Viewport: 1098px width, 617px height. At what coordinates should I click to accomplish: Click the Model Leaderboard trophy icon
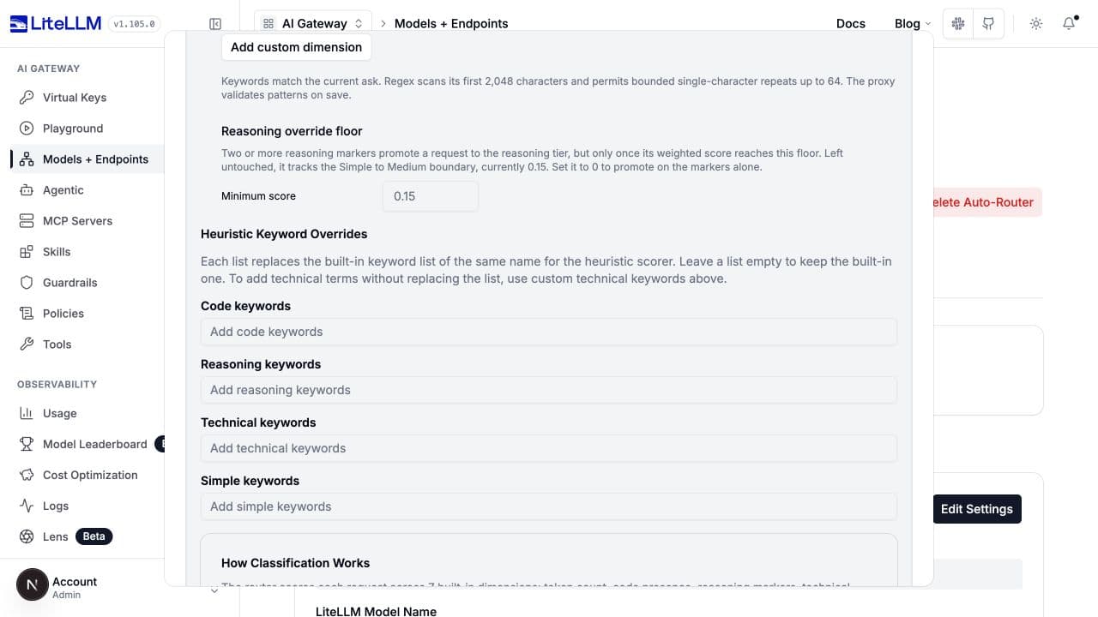pyautogui.click(x=27, y=444)
